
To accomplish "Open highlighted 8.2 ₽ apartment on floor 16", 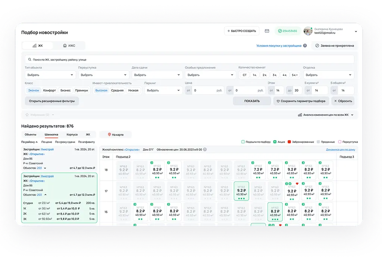I will tap(275, 212).
